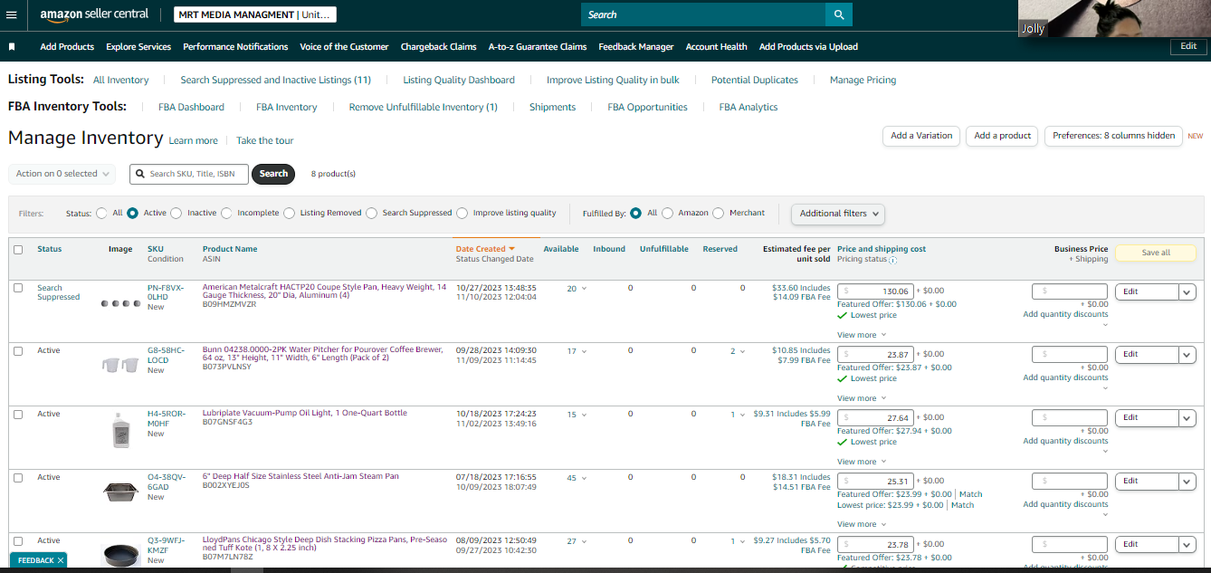The image size is (1211, 573).
Task: Open Voice of the Customer
Action: [x=344, y=46]
